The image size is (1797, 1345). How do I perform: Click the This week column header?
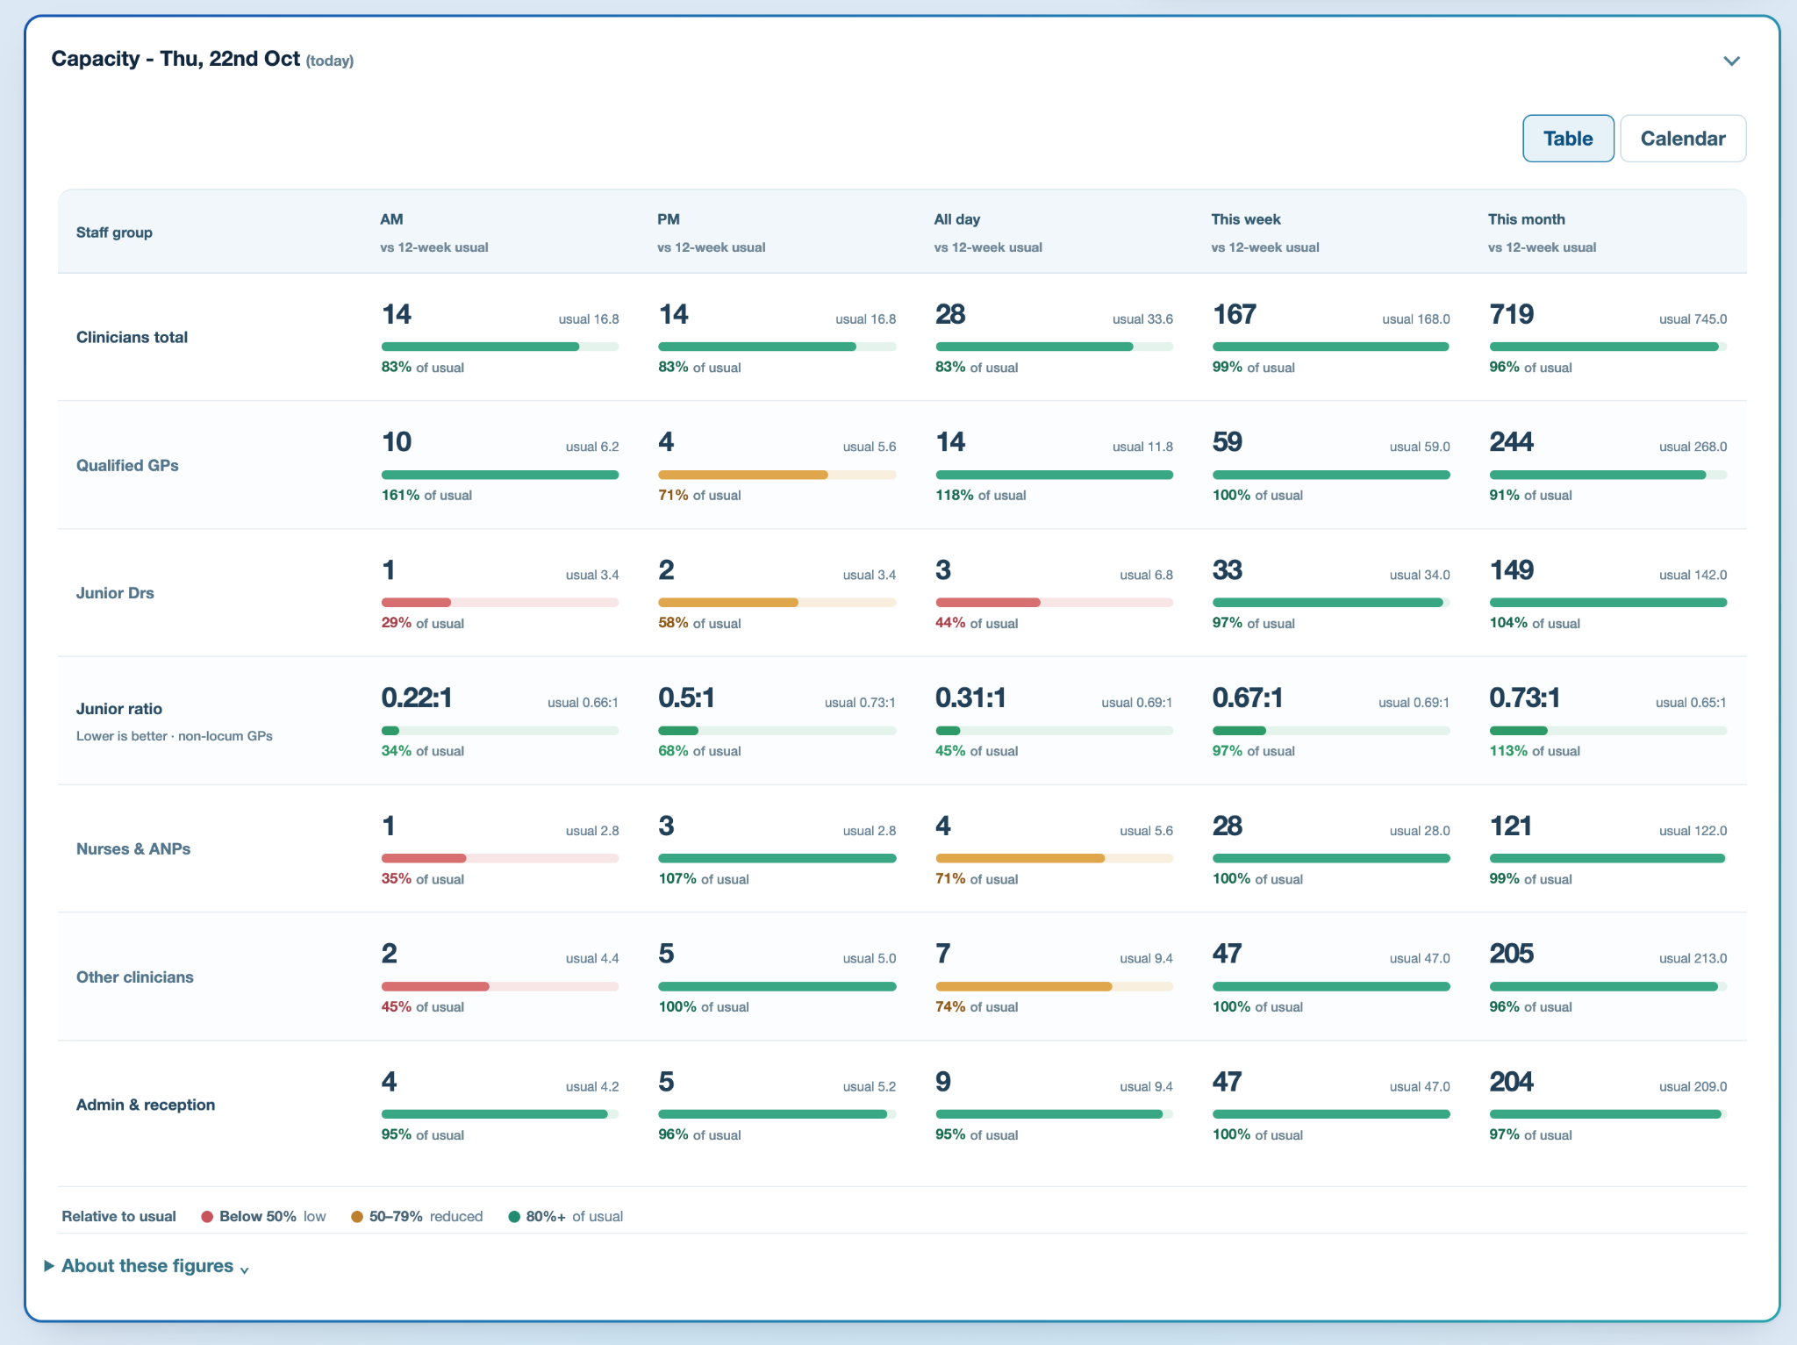tap(1246, 219)
